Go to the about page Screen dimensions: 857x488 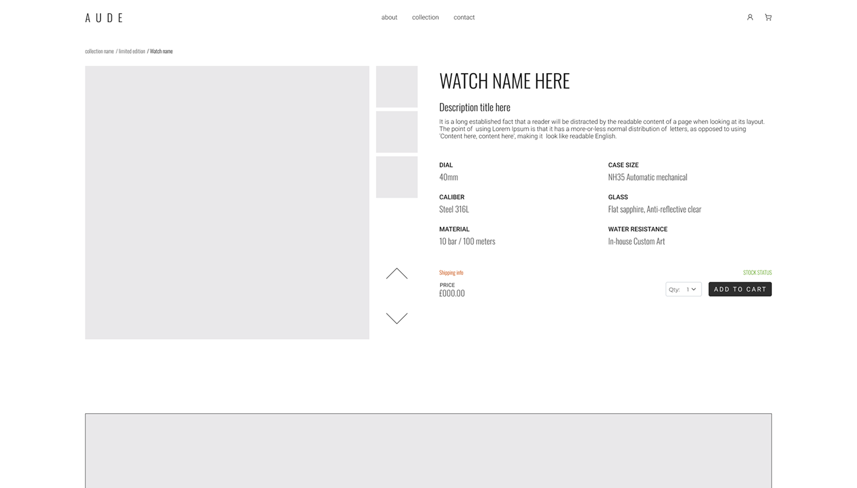tap(389, 17)
